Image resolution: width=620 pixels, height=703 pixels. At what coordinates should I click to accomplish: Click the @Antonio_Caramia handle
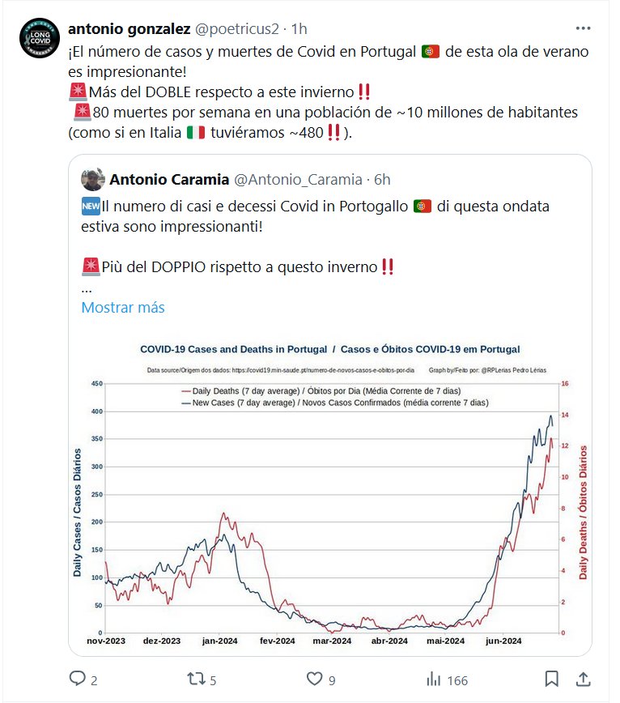pyautogui.click(x=299, y=178)
